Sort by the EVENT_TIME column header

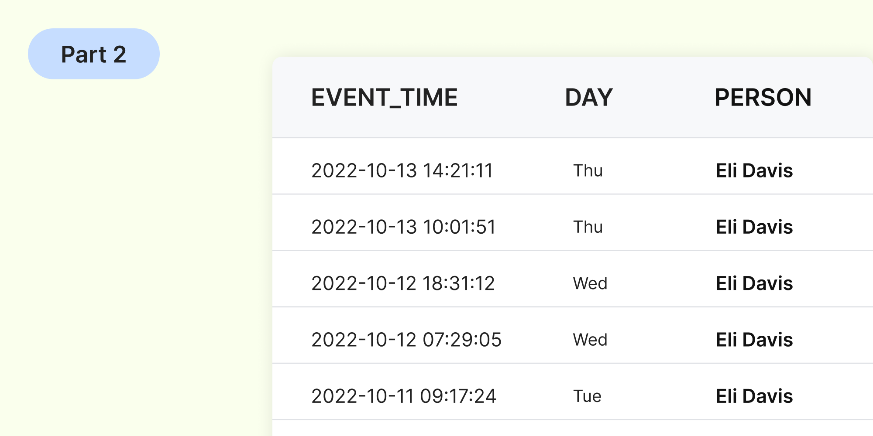click(384, 97)
